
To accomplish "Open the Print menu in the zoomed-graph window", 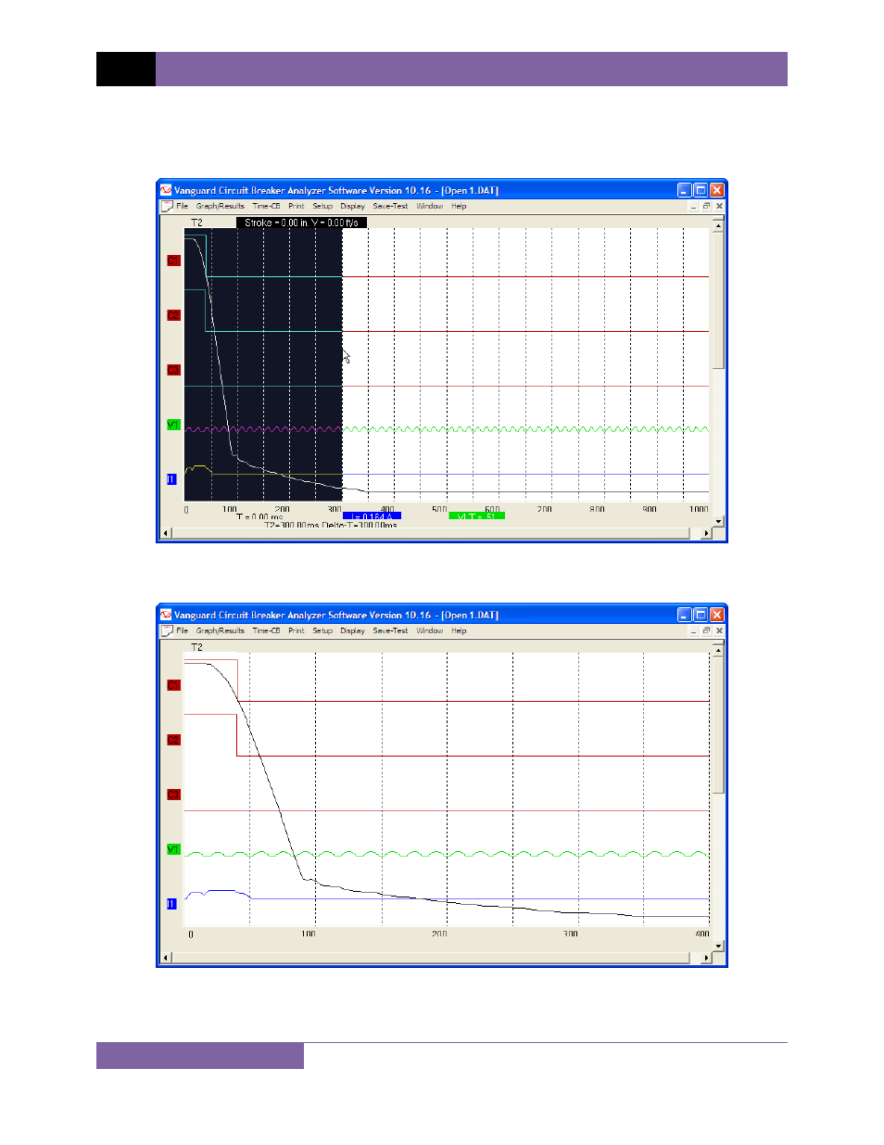I will click(296, 630).
